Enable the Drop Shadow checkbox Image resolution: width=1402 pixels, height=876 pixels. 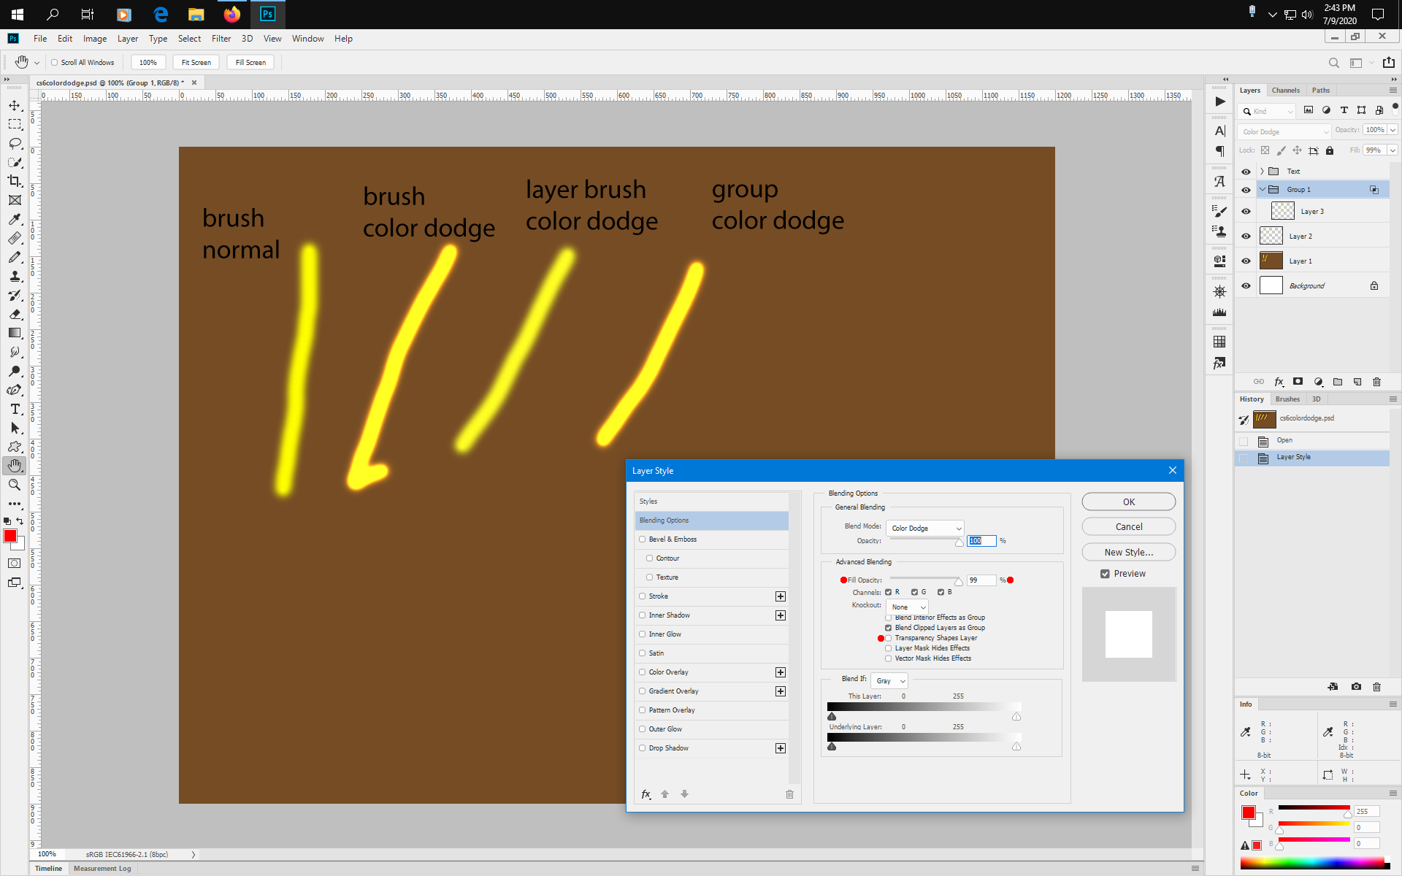[x=643, y=748]
